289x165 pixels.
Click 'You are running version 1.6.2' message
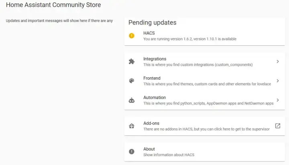click(x=190, y=39)
